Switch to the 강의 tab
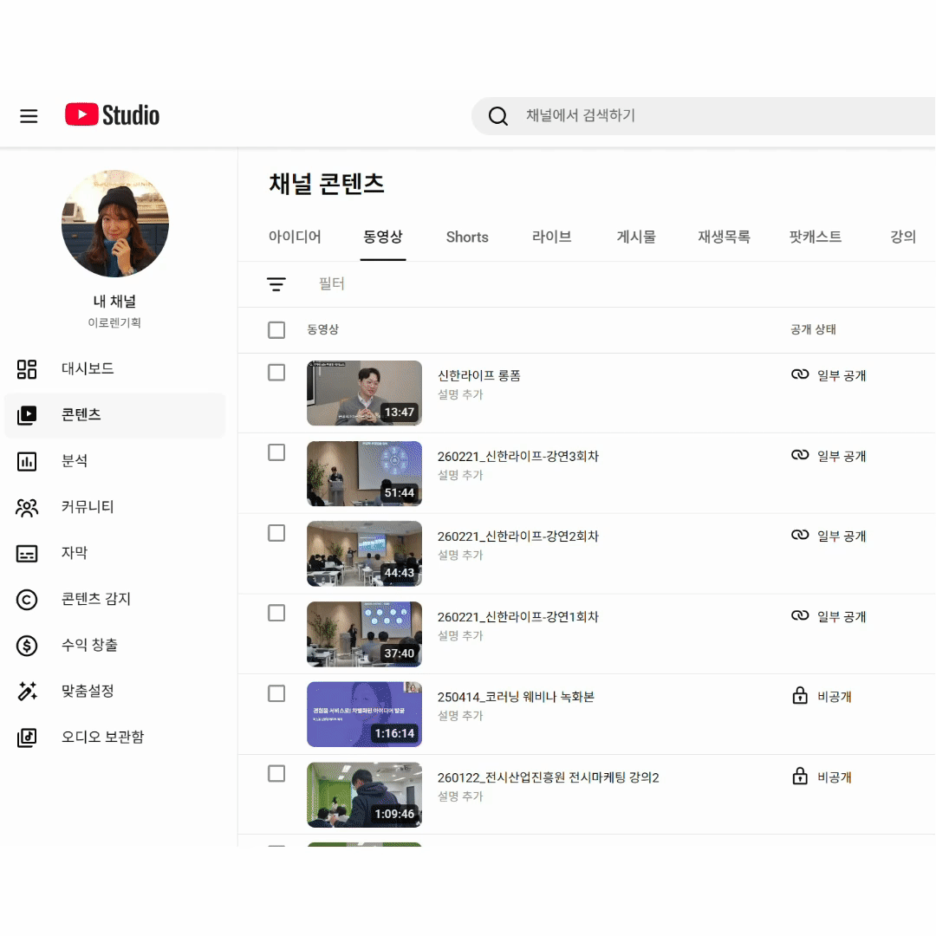936x936 pixels. 903,237
